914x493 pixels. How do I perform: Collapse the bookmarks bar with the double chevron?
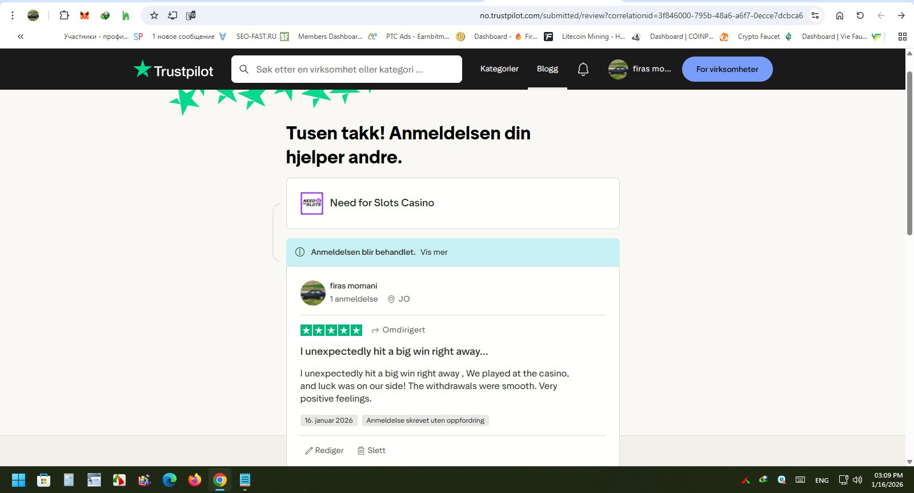point(21,37)
